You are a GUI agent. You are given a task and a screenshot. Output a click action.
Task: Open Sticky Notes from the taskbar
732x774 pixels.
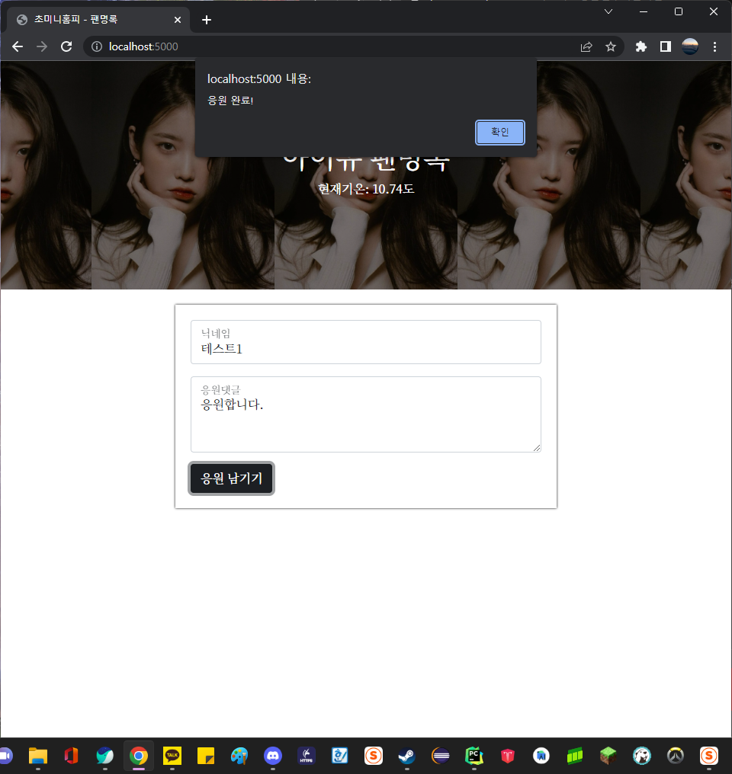click(x=206, y=755)
